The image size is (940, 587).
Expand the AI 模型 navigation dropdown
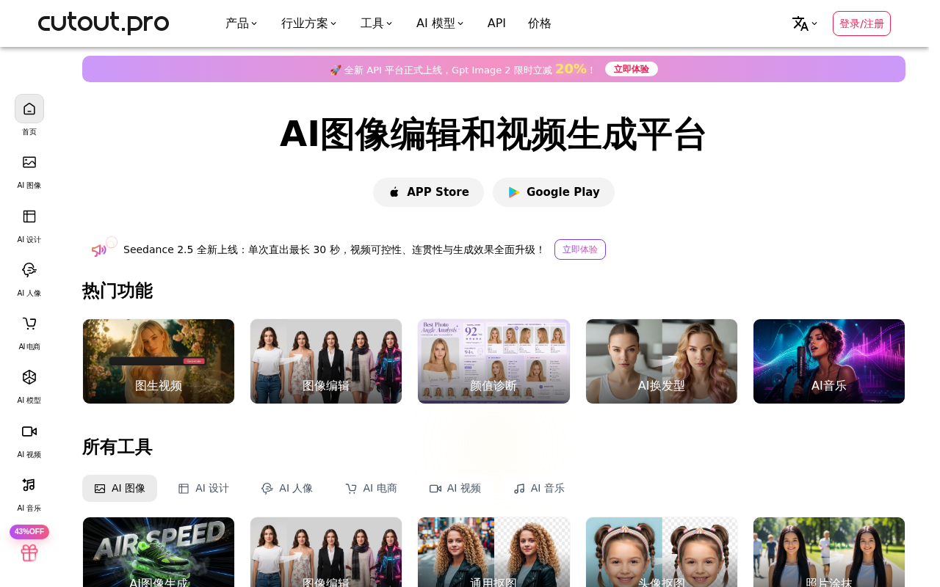(440, 23)
